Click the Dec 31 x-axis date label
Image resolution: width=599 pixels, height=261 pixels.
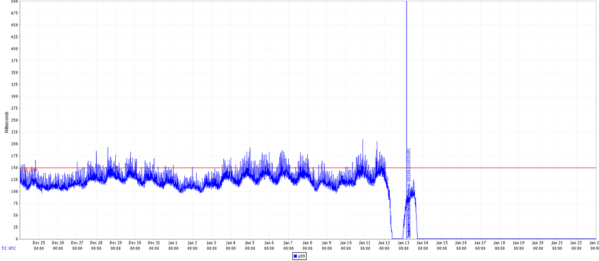pos(154,243)
